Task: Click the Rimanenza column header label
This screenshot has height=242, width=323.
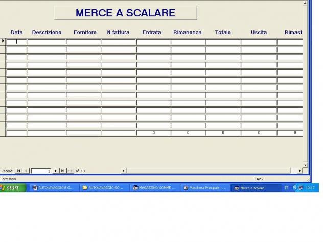Action: (188, 32)
